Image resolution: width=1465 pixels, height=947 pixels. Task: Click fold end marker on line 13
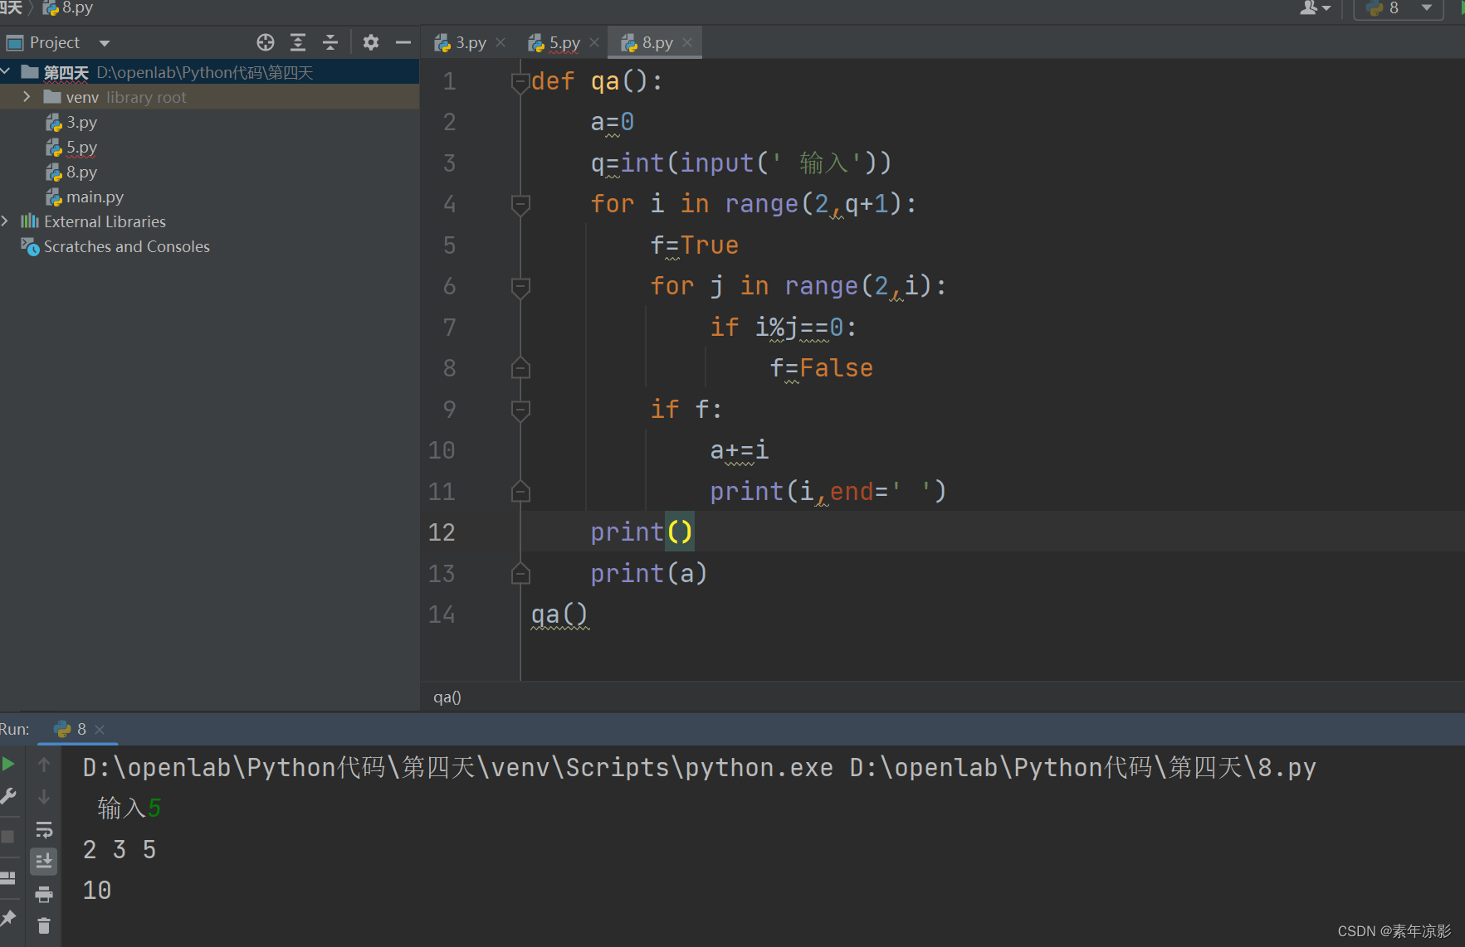coord(520,574)
